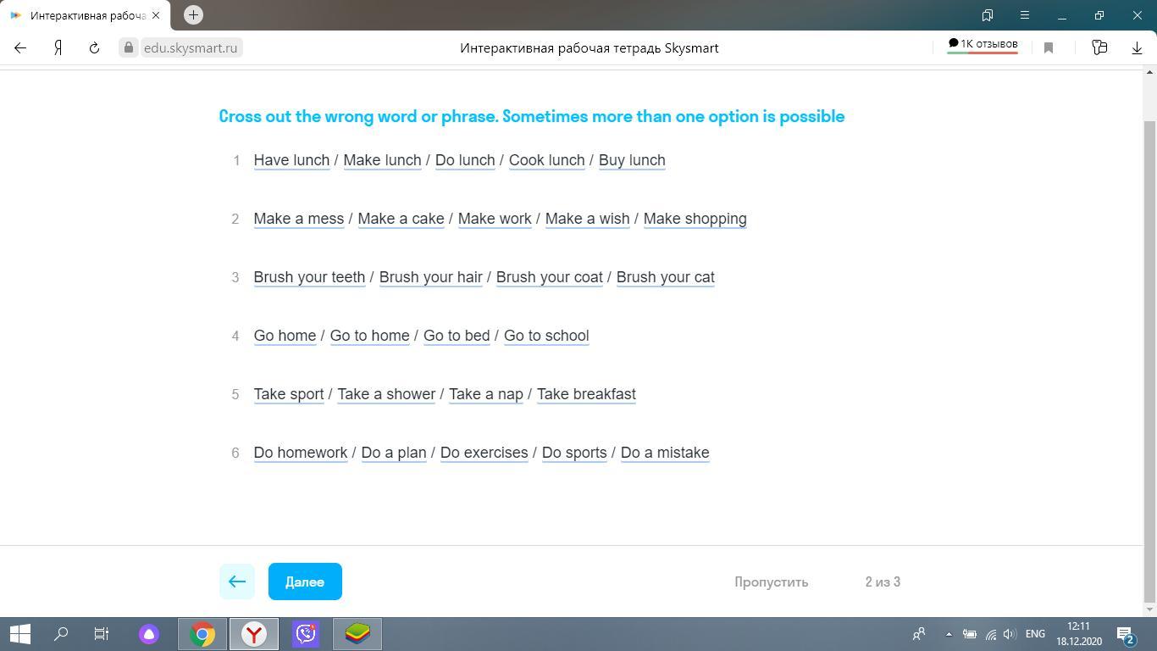Cross out 'Go to school'
Image resolution: width=1157 pixels, height=651 pixels.
(546, 336)
